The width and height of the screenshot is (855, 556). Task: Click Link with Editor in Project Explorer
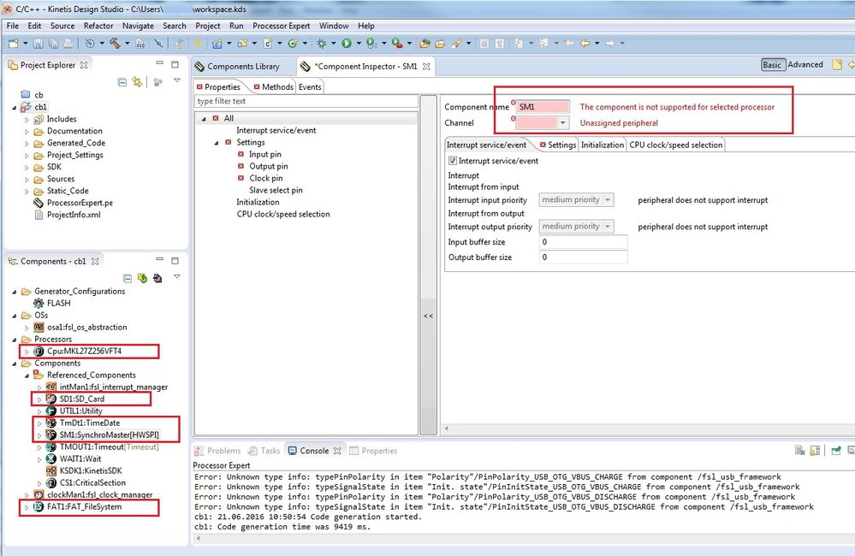click(x=137, y=82)
